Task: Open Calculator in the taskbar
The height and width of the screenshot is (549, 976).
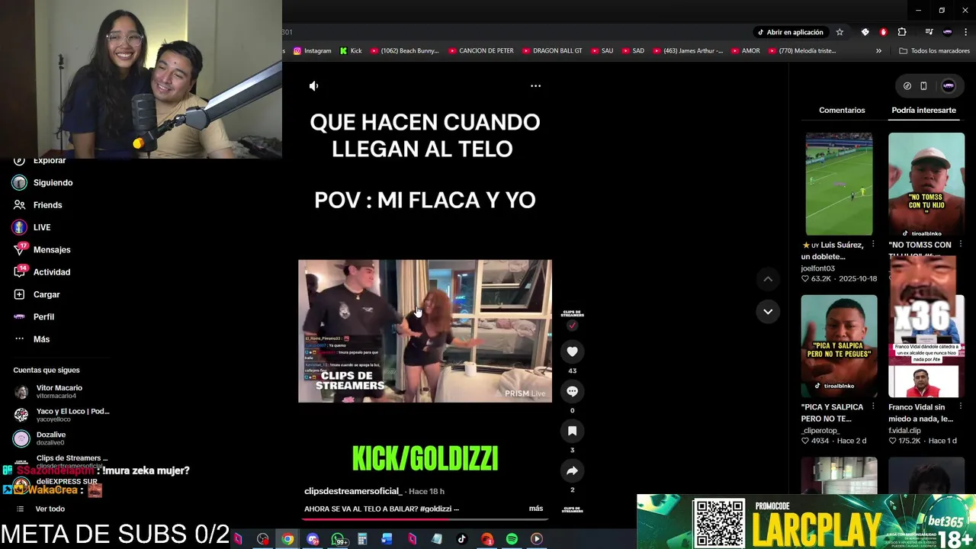Action: click(x=362, y=539)
